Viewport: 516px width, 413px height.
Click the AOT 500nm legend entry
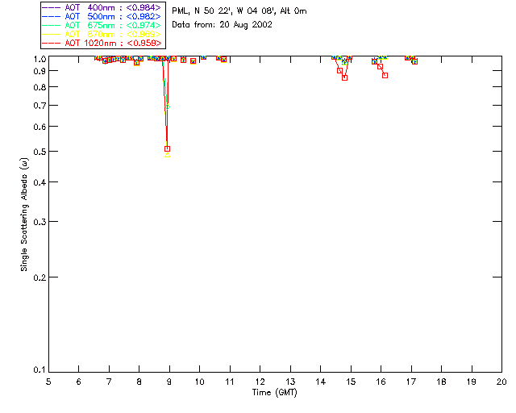pyautogui.click(x=102, y=16)
